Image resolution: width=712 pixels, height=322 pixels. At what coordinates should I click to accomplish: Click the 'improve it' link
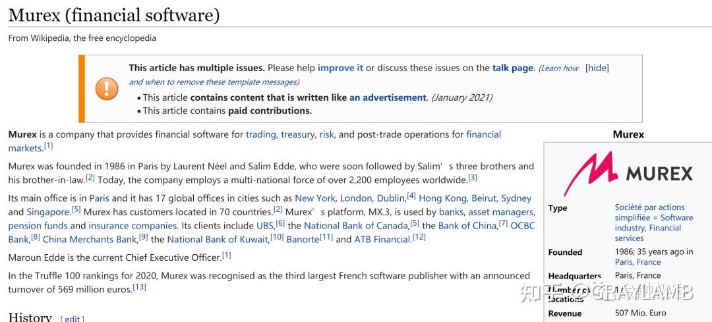[x=340, y=68]
